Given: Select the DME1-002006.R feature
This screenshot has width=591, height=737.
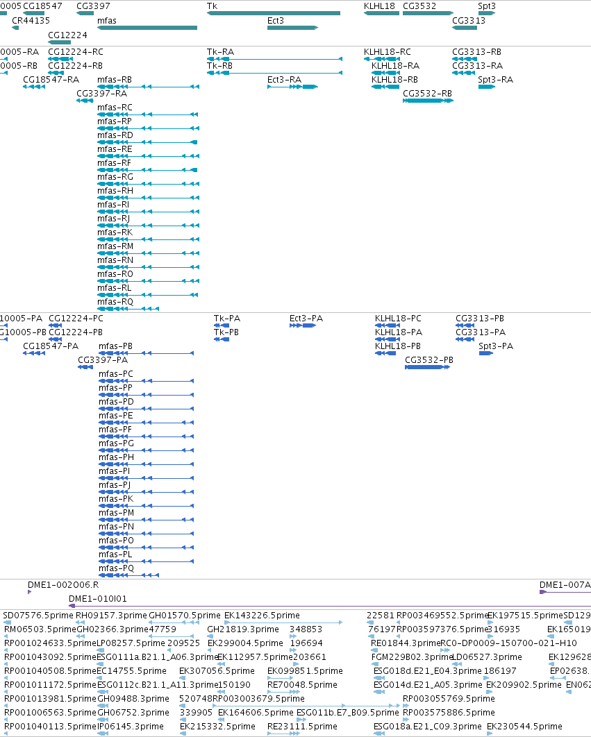Looking at the screenshot, I should 30,592.
